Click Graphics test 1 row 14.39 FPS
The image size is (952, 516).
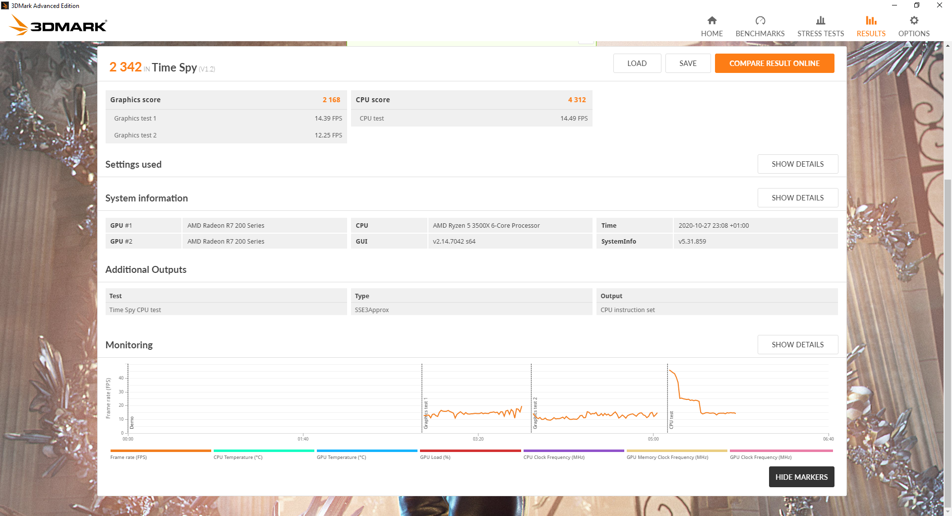point(226,118)
